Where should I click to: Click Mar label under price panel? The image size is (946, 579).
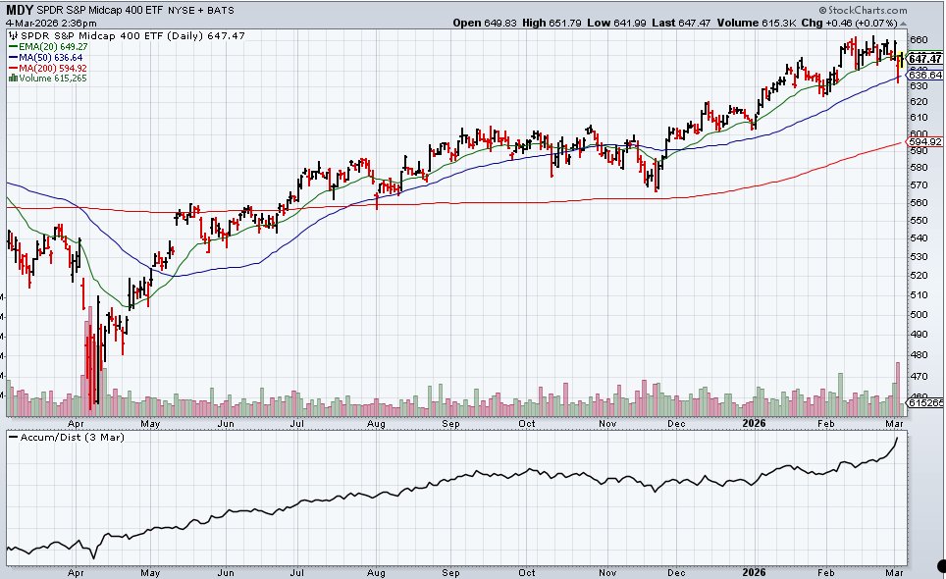coord(894,423)
